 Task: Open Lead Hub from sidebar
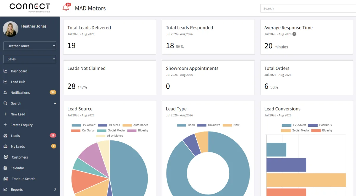pyautogui.click(x=18, y=82)
